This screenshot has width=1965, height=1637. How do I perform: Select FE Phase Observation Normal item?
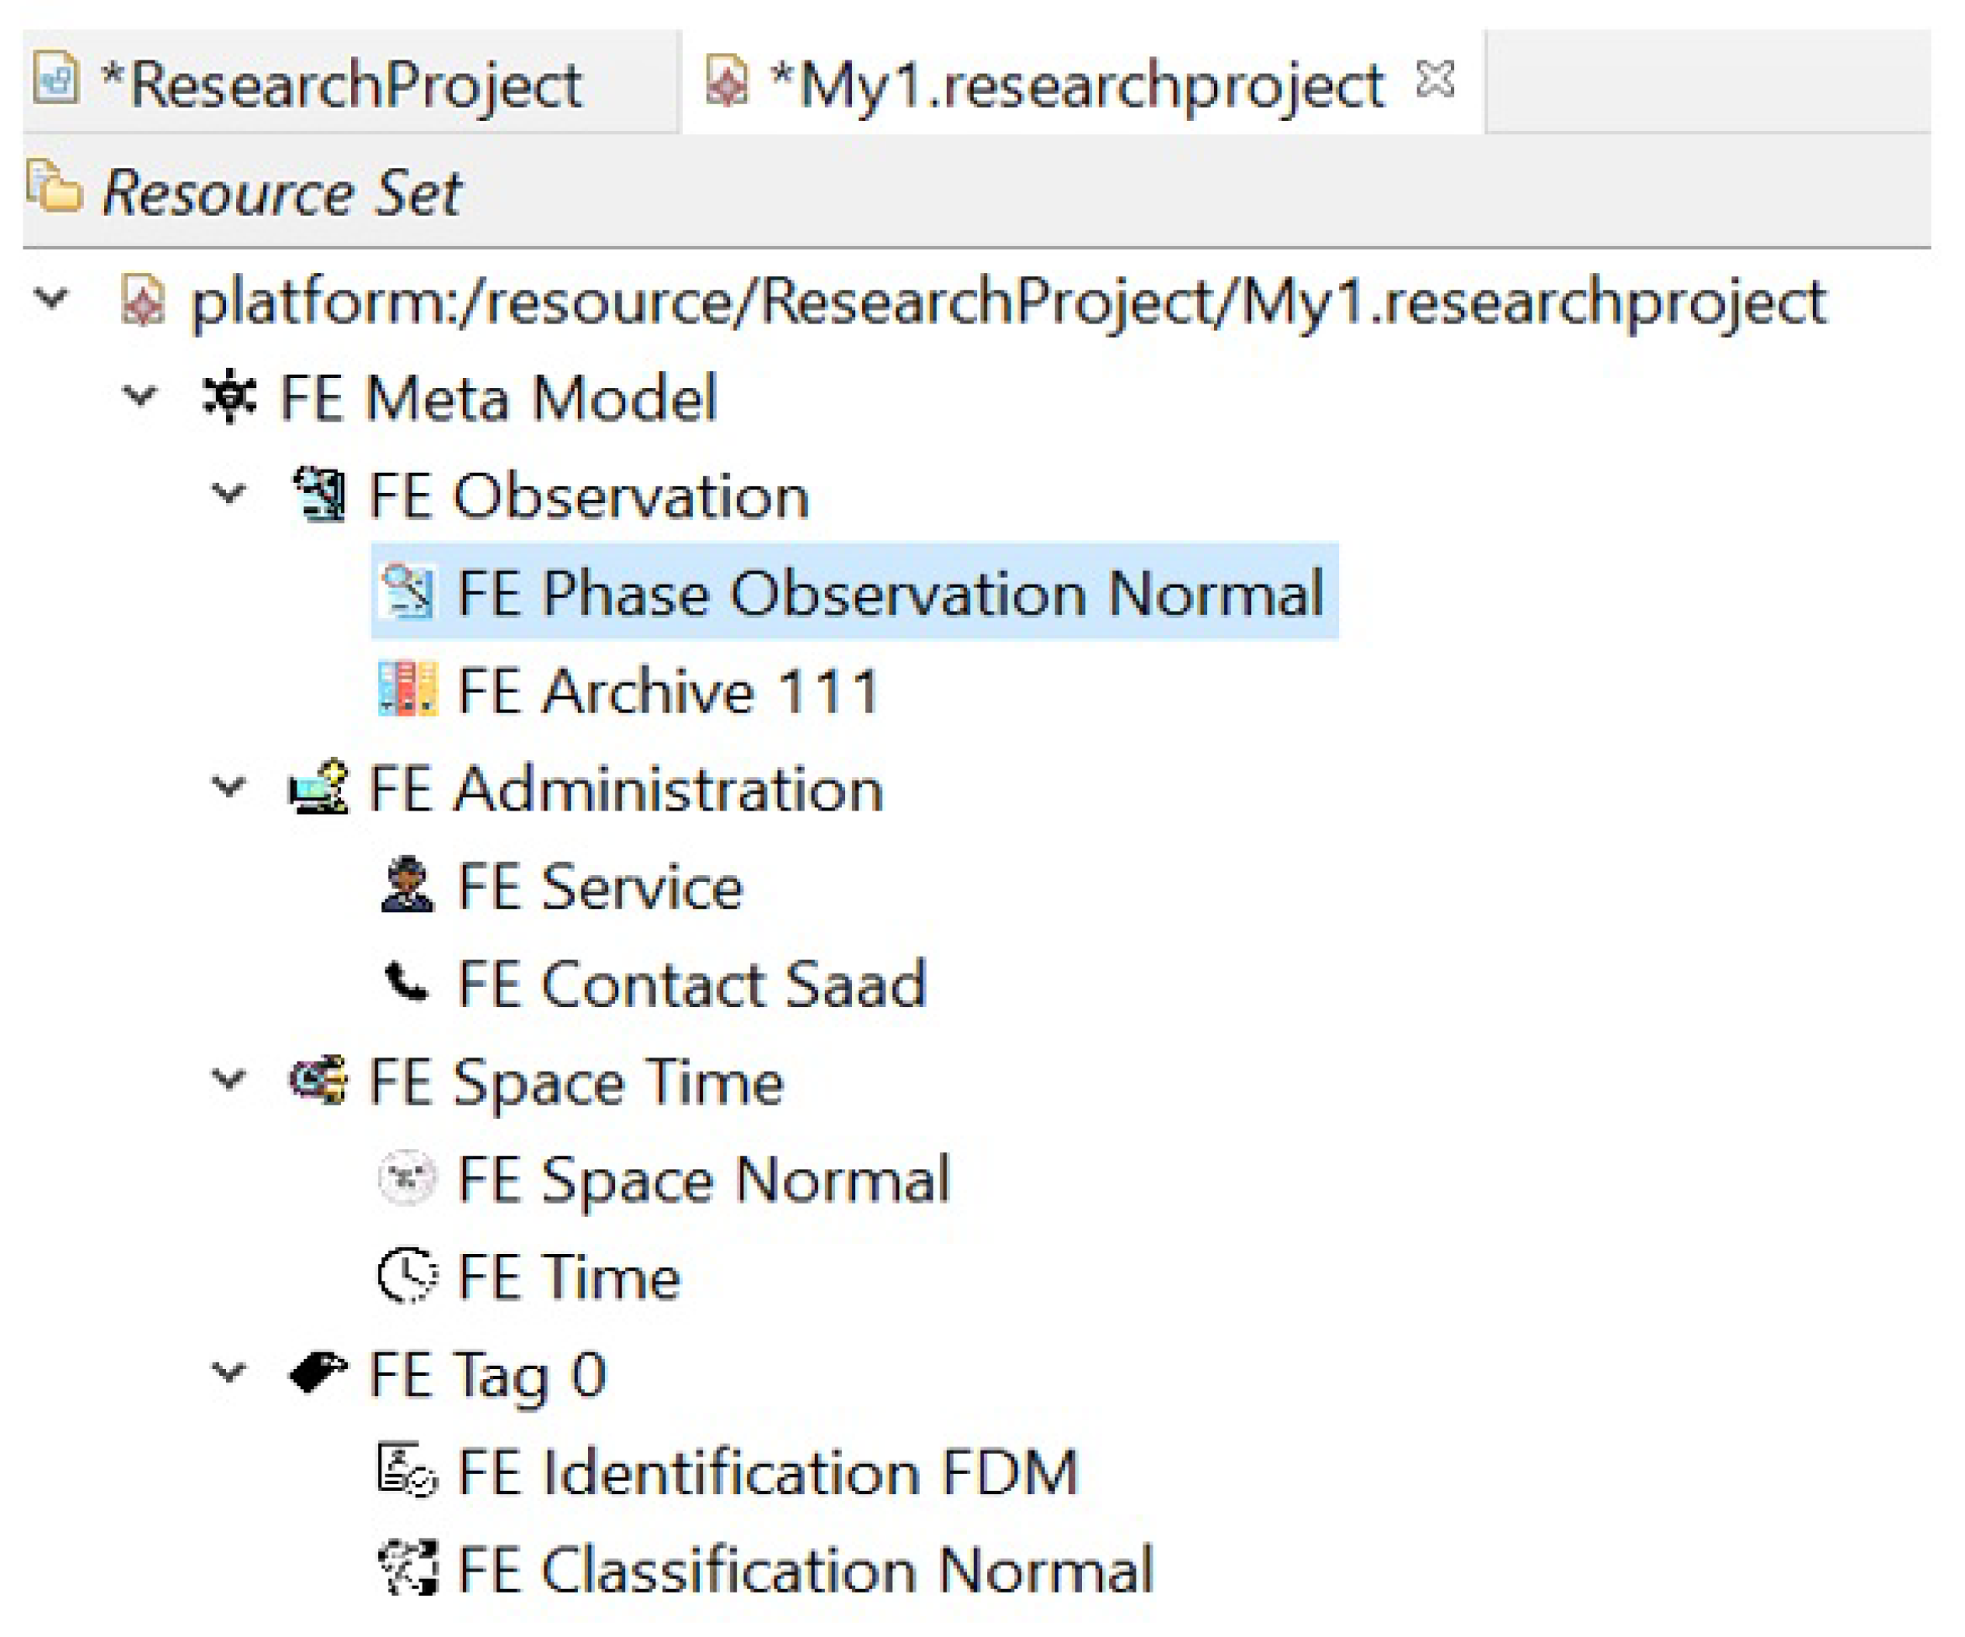889,592
